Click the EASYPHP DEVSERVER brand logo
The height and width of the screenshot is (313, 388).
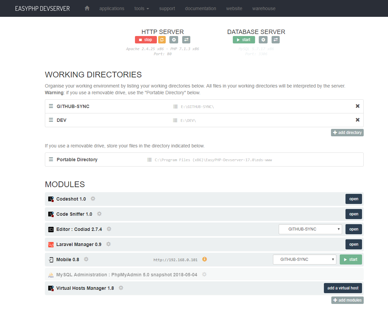click(42, 8)
